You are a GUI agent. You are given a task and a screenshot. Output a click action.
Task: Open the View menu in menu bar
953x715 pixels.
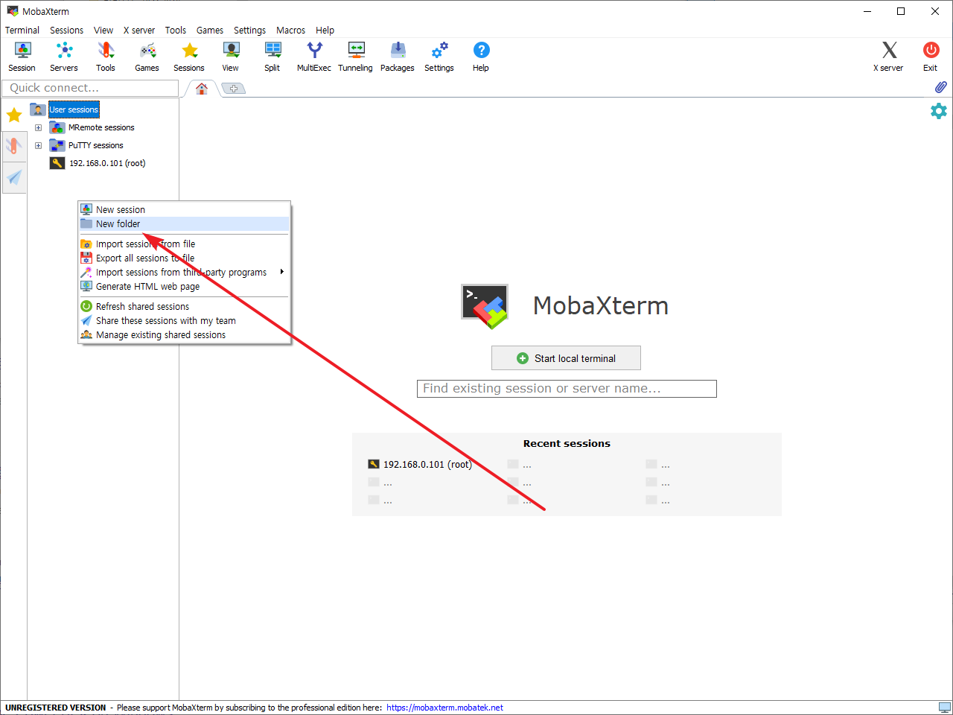click(103, 31)
